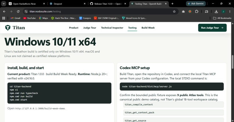Open the All Bookmarks folder
The image size is (234, 122).
pos(222,18)
